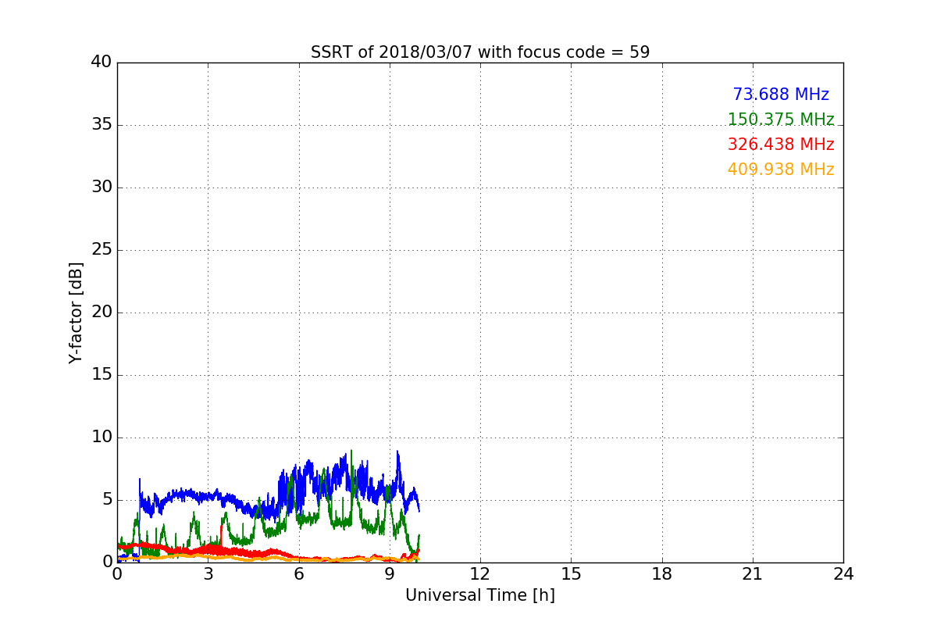Click the x-axis tick label 21
The image size is (937, 625).
pyautogui.click(x=753, y=574)
